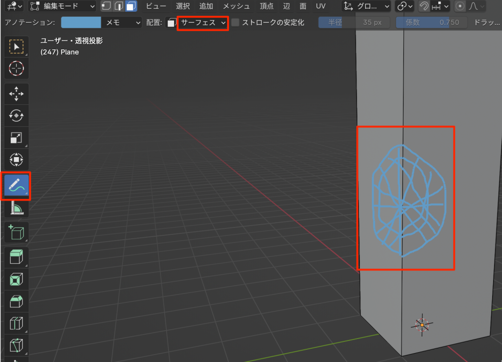The height and width of the screenshot is (362, 502).
Task: Select the Annotate pencil tool
Action: (x=16, y=186)
